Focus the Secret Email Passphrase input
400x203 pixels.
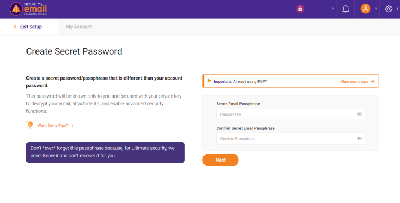[x=290, y=114]
